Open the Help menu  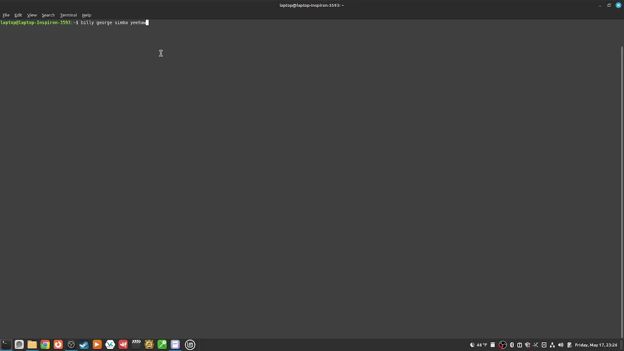tap(86, 15)
